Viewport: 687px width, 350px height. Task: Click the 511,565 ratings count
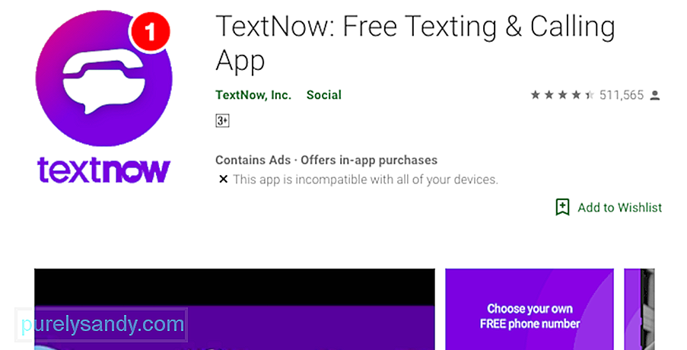point(622,95)
